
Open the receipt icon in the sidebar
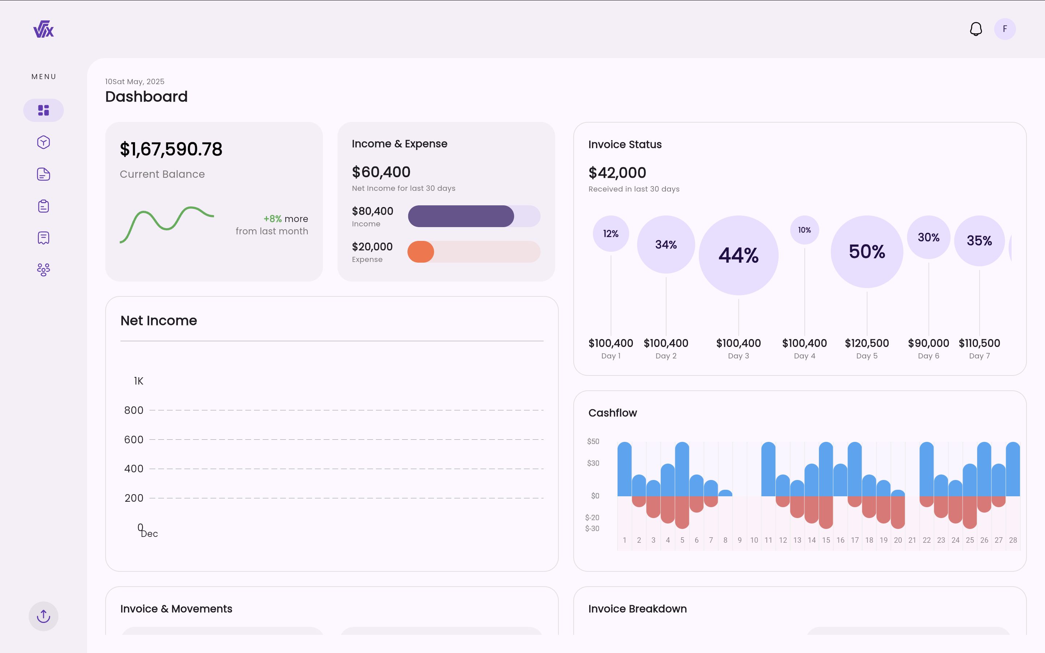(x=44, y=238)
